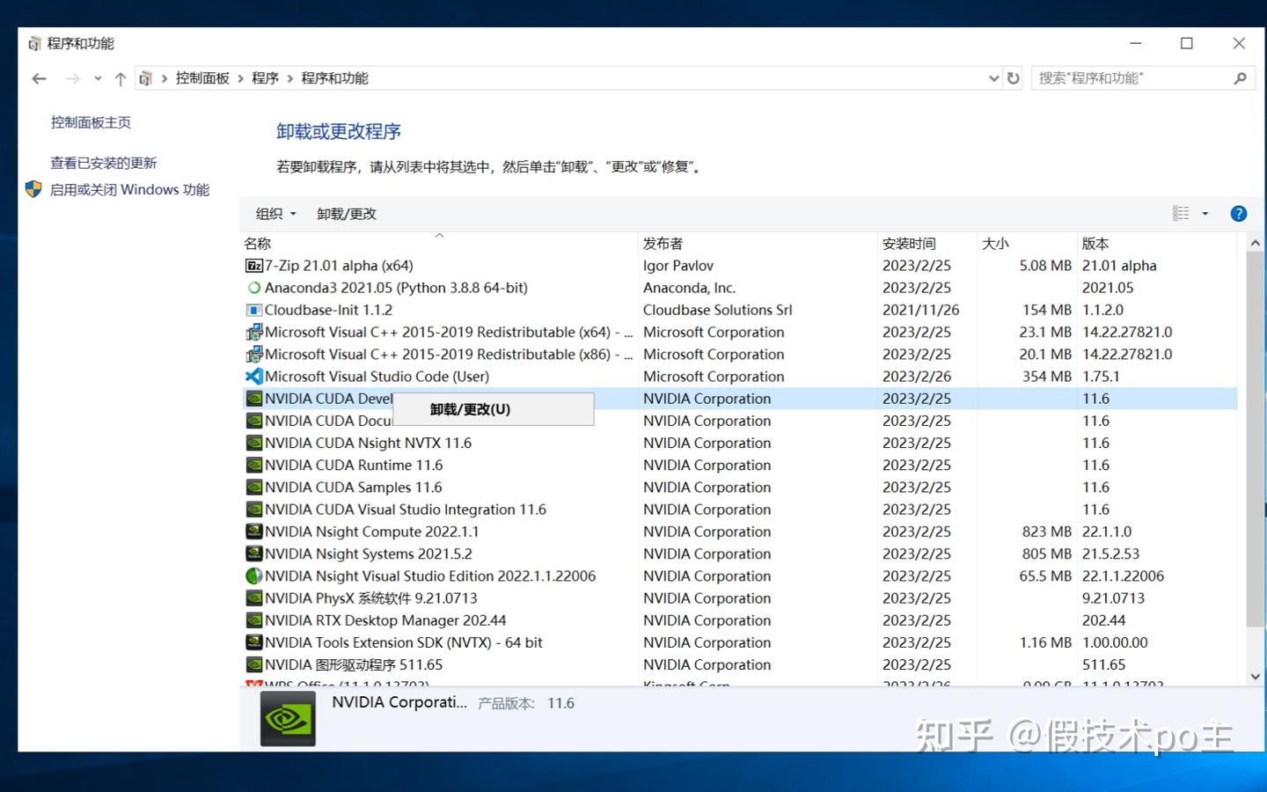Expand the chevron after 程序 breadcrumb
1267x792 pixels.
[289, 78]
